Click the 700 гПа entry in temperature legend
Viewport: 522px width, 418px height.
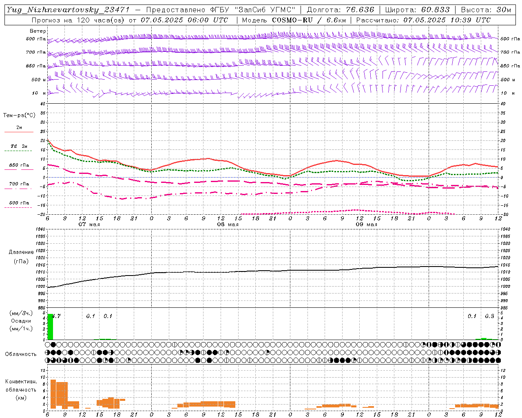click(19, 184)
